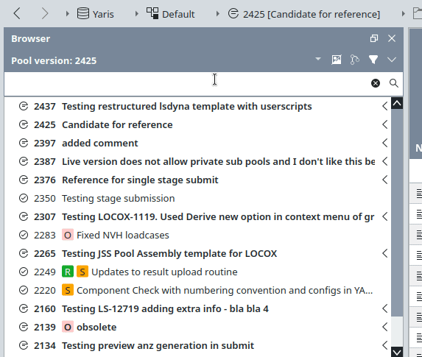Click the navigate back arrow
The image size is (422, 357).
pos(17,13)
